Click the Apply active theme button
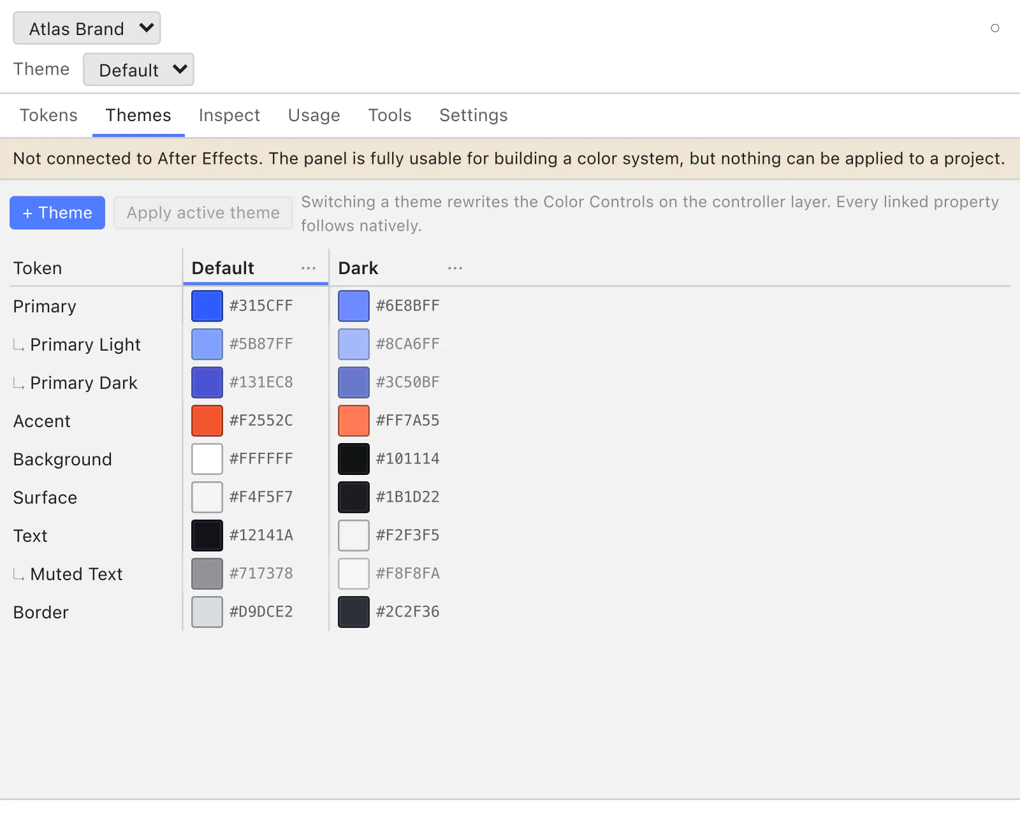Image resolution: width=1020 pixels, height=816 pixels. click(x=203, y=213)
